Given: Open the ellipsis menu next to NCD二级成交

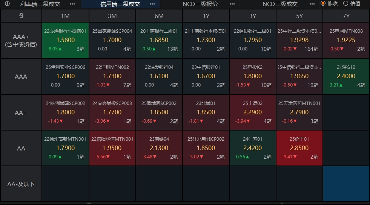Looking at the screenshot, I should (312, 4).
